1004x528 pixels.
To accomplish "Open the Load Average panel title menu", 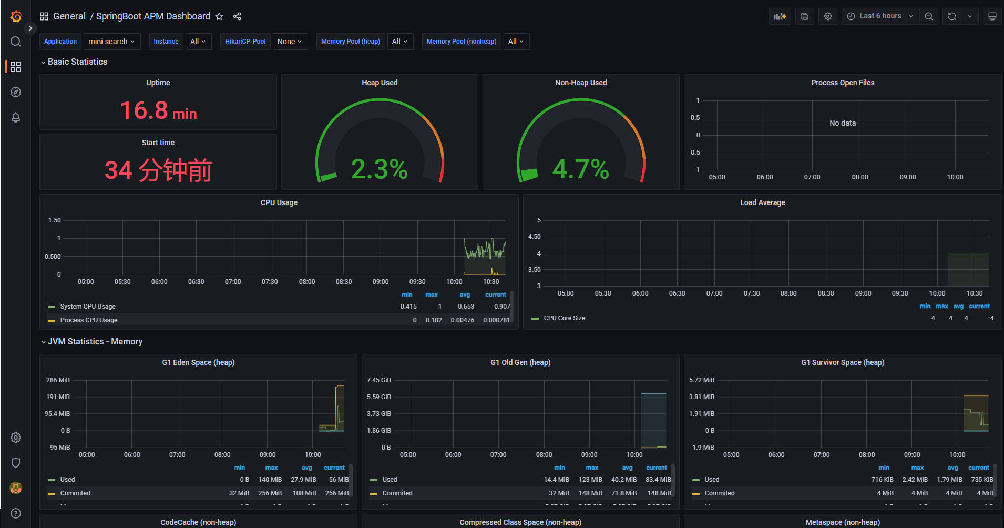I will coord(763,202).
